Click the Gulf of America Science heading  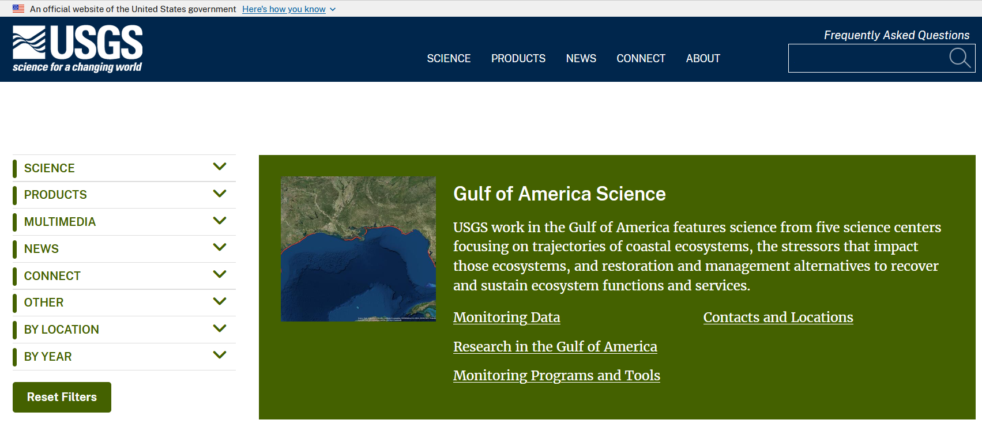tap(559, 194)
